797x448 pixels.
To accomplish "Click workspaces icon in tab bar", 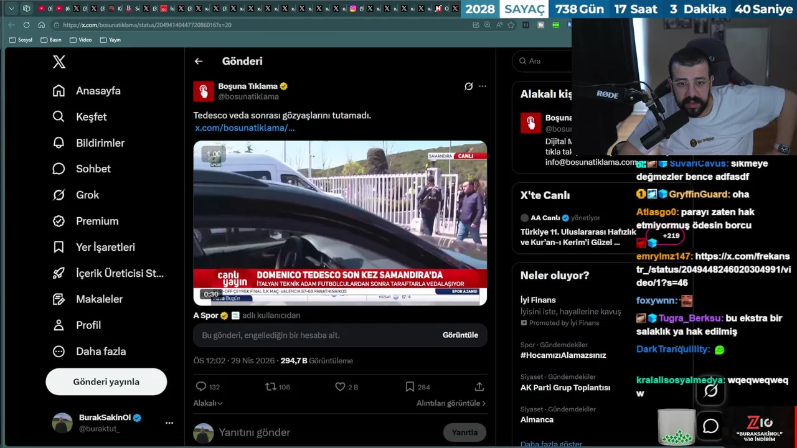I will (x=26, y=9).
